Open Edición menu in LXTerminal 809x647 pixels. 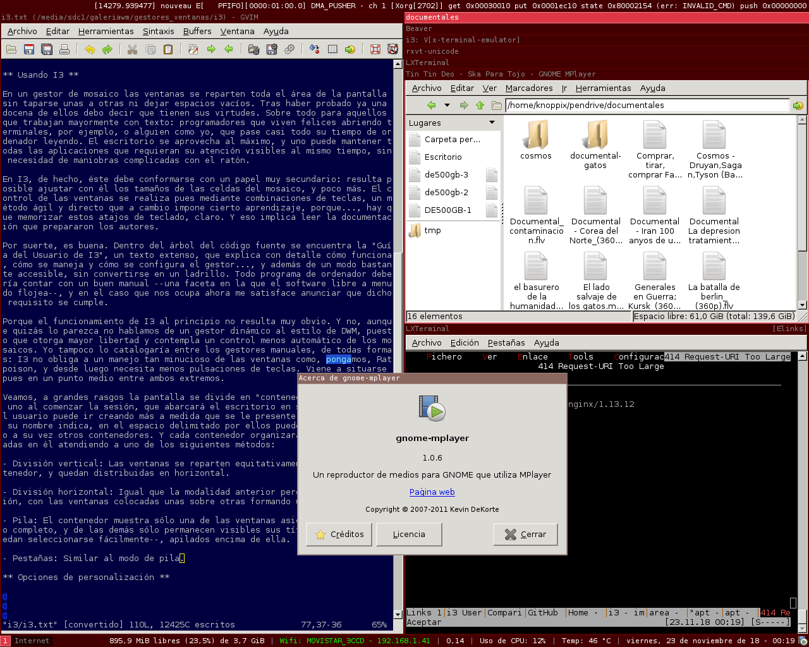[x=465, y=343]
